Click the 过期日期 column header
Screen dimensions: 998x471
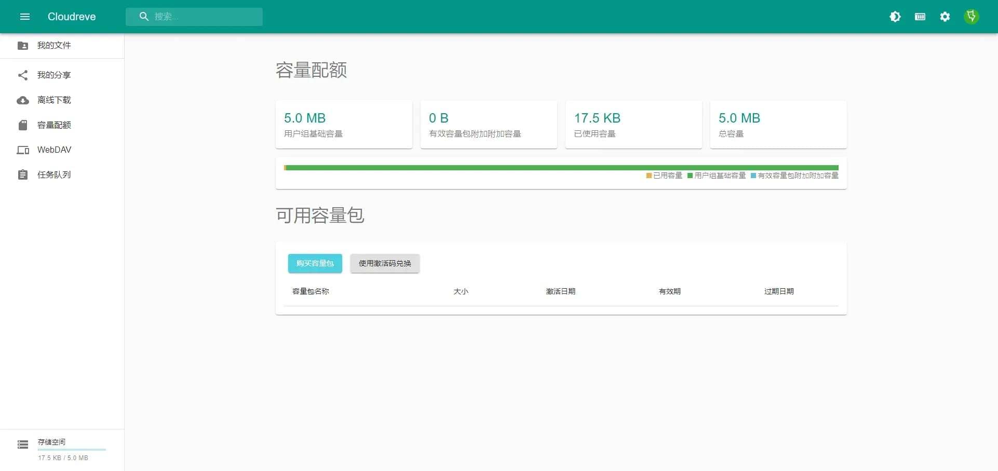tap(779, 291)
